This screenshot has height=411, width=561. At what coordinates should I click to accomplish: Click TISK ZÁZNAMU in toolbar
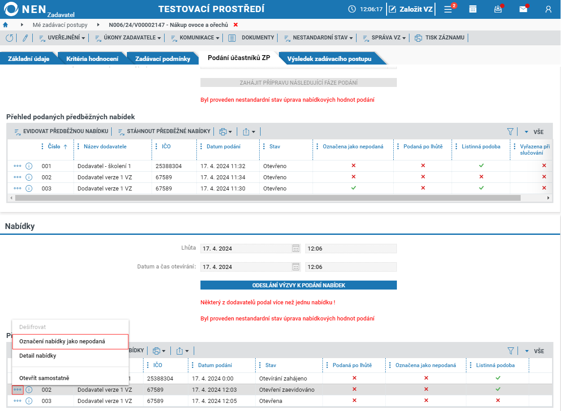coord(440,38)
